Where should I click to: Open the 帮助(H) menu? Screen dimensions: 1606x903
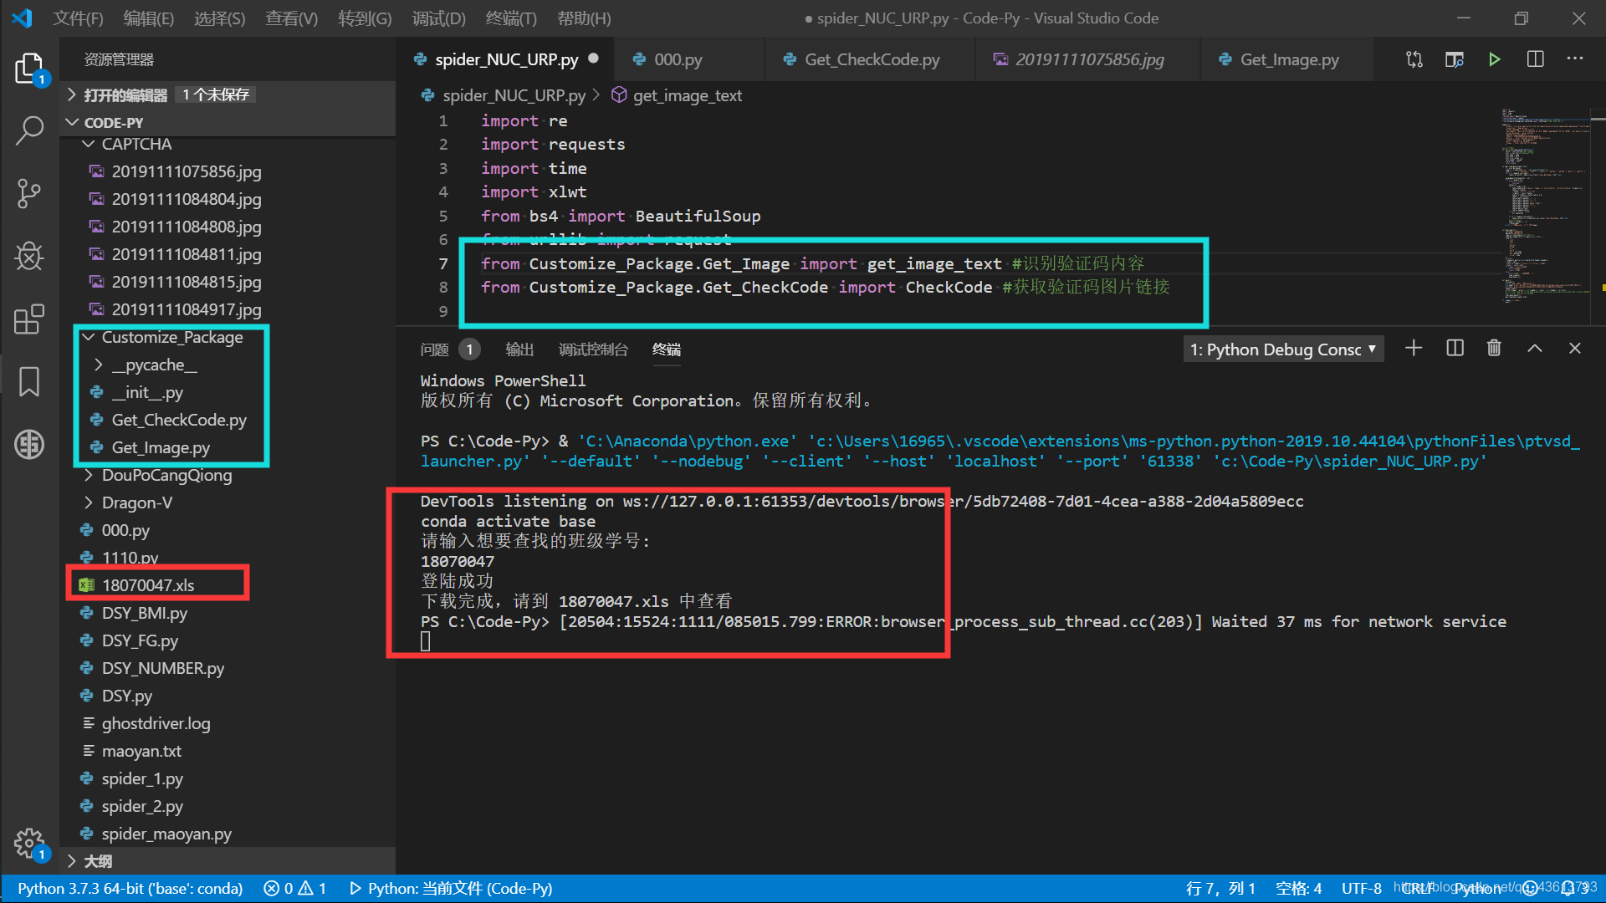pyautogui.click(x=584, y=18)
